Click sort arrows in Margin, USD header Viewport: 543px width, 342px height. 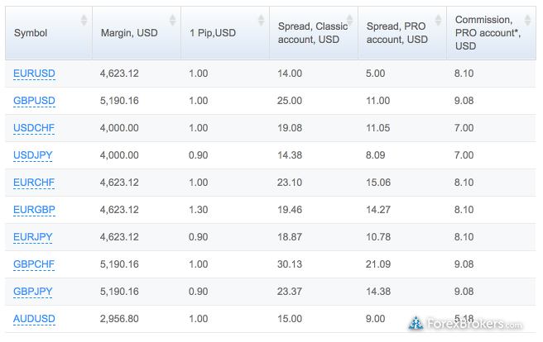pyautogui.click(x=172, y=20)
